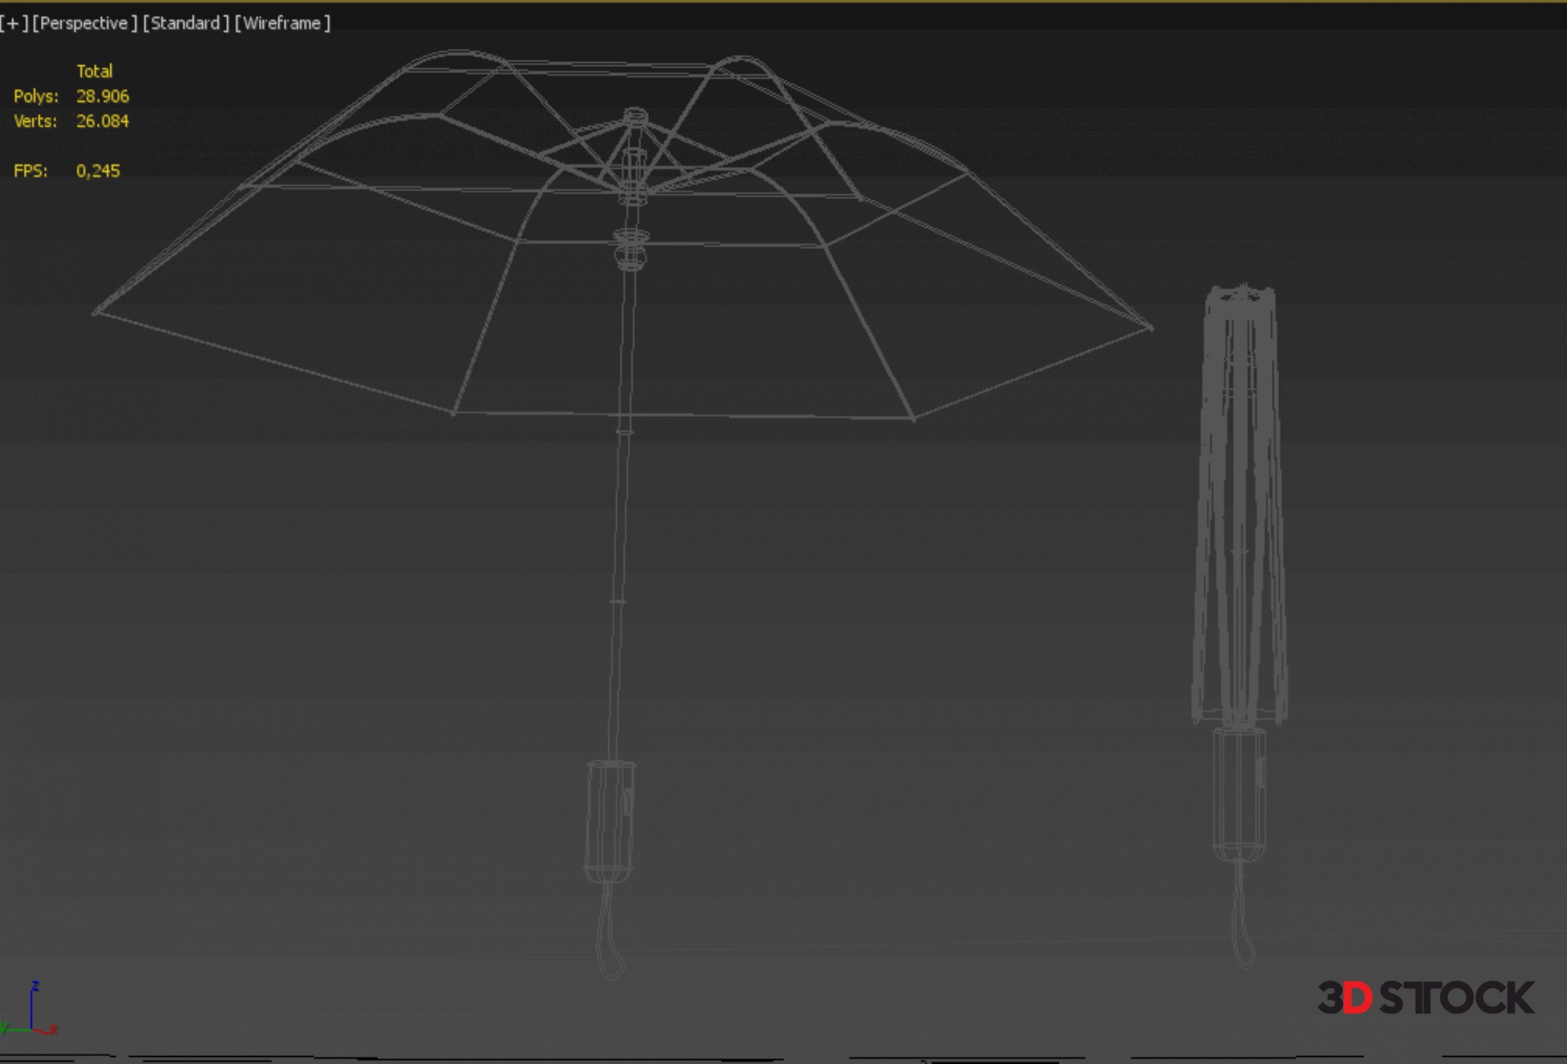Click the Total statistics header
Viewport: 1567px width, 1064px height.
(95, 71)
